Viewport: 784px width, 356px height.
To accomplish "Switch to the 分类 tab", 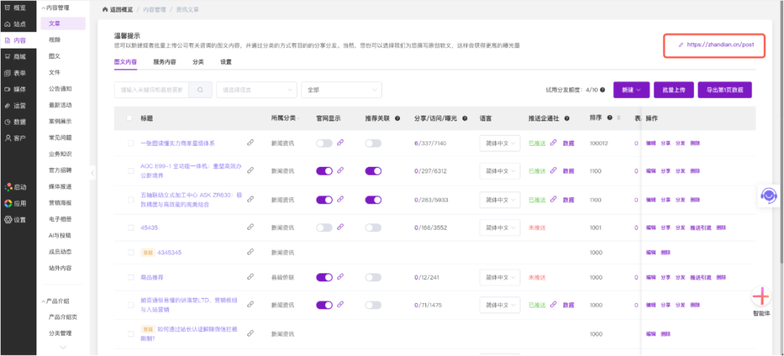I will [198, 62].
